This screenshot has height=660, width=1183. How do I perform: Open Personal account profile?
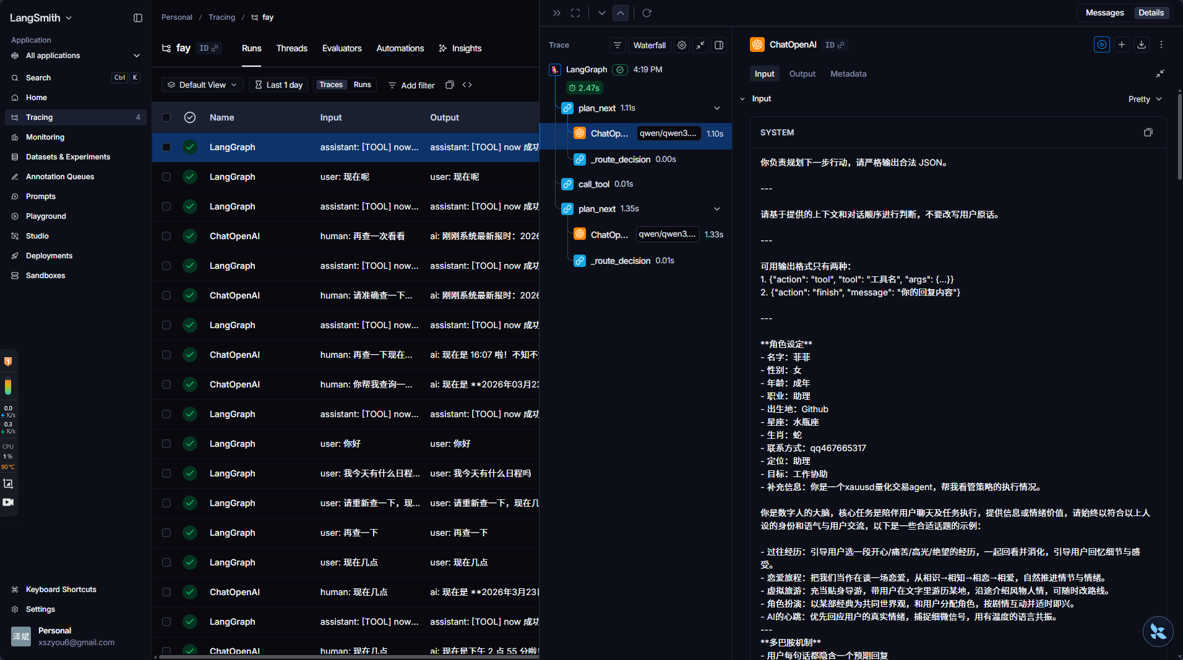(75, 636)
